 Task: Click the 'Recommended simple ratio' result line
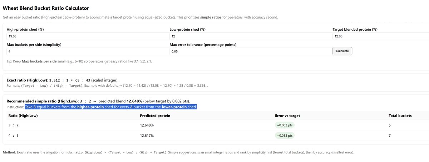click(98, 101)
